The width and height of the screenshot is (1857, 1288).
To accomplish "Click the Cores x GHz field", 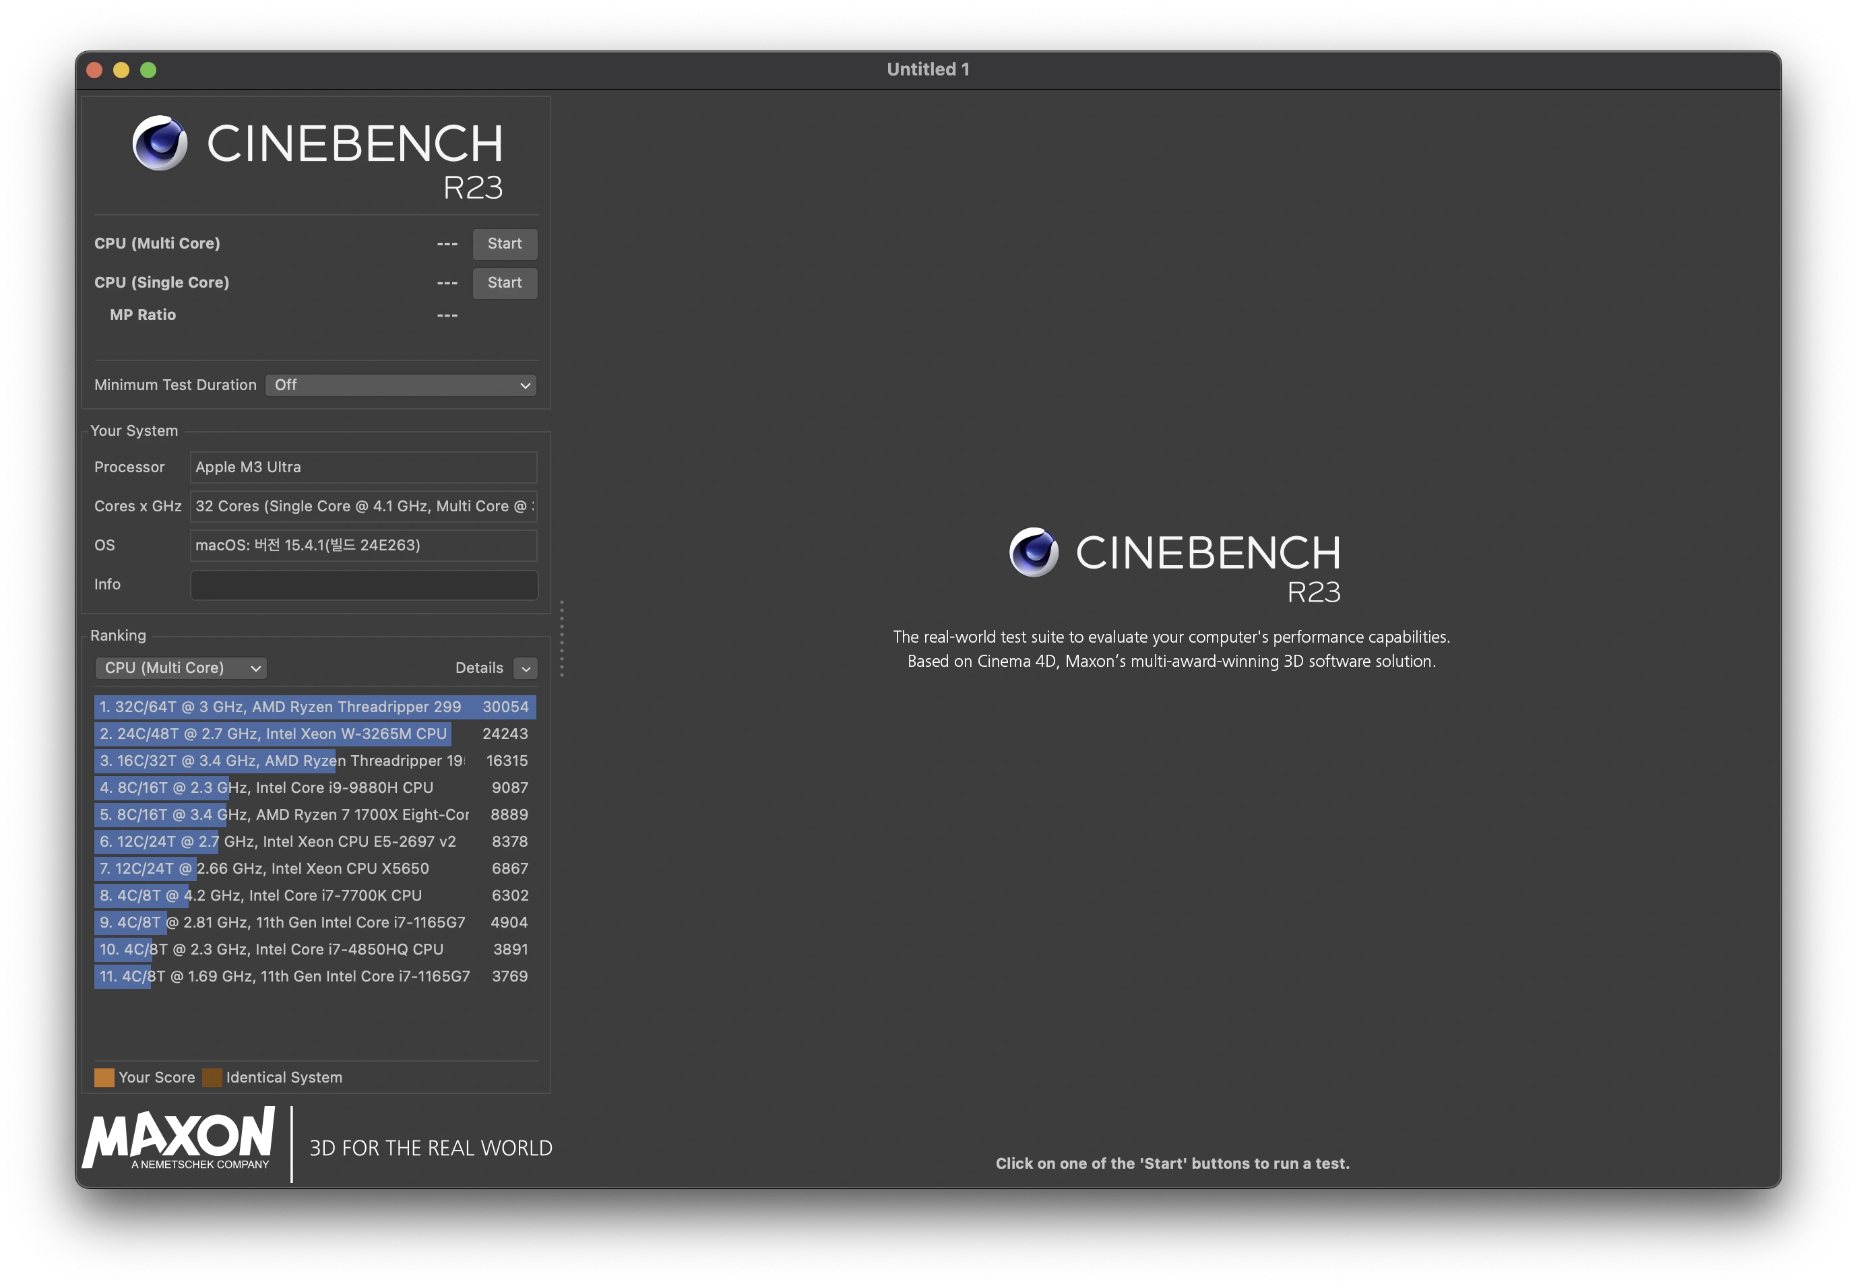I will coord(363,506).
